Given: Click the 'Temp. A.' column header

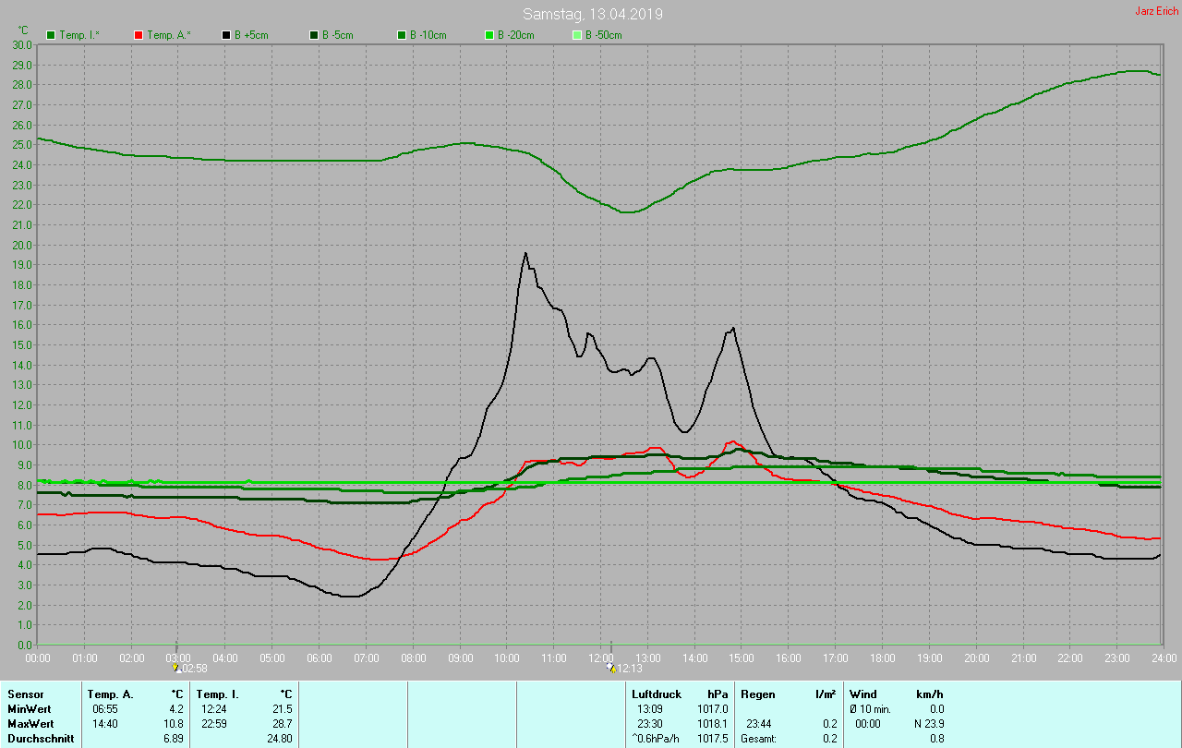Looking at the screenshot, I should click(110, 694).
